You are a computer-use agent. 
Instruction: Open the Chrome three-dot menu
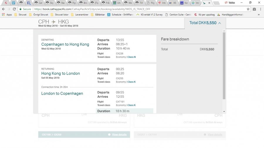260,9
